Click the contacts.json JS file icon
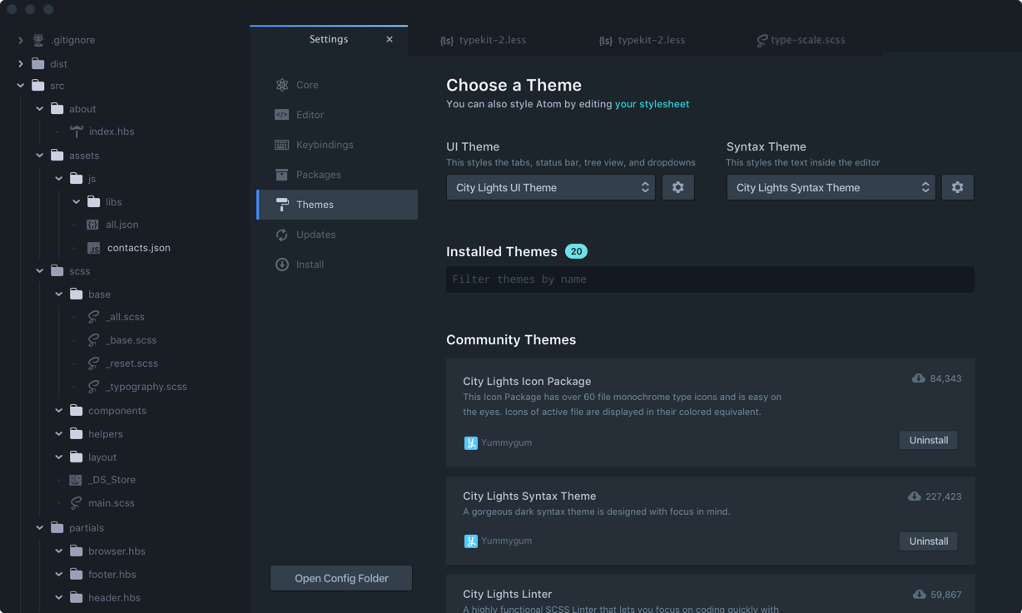The image size is (1022, 613). tap(93, 248)
